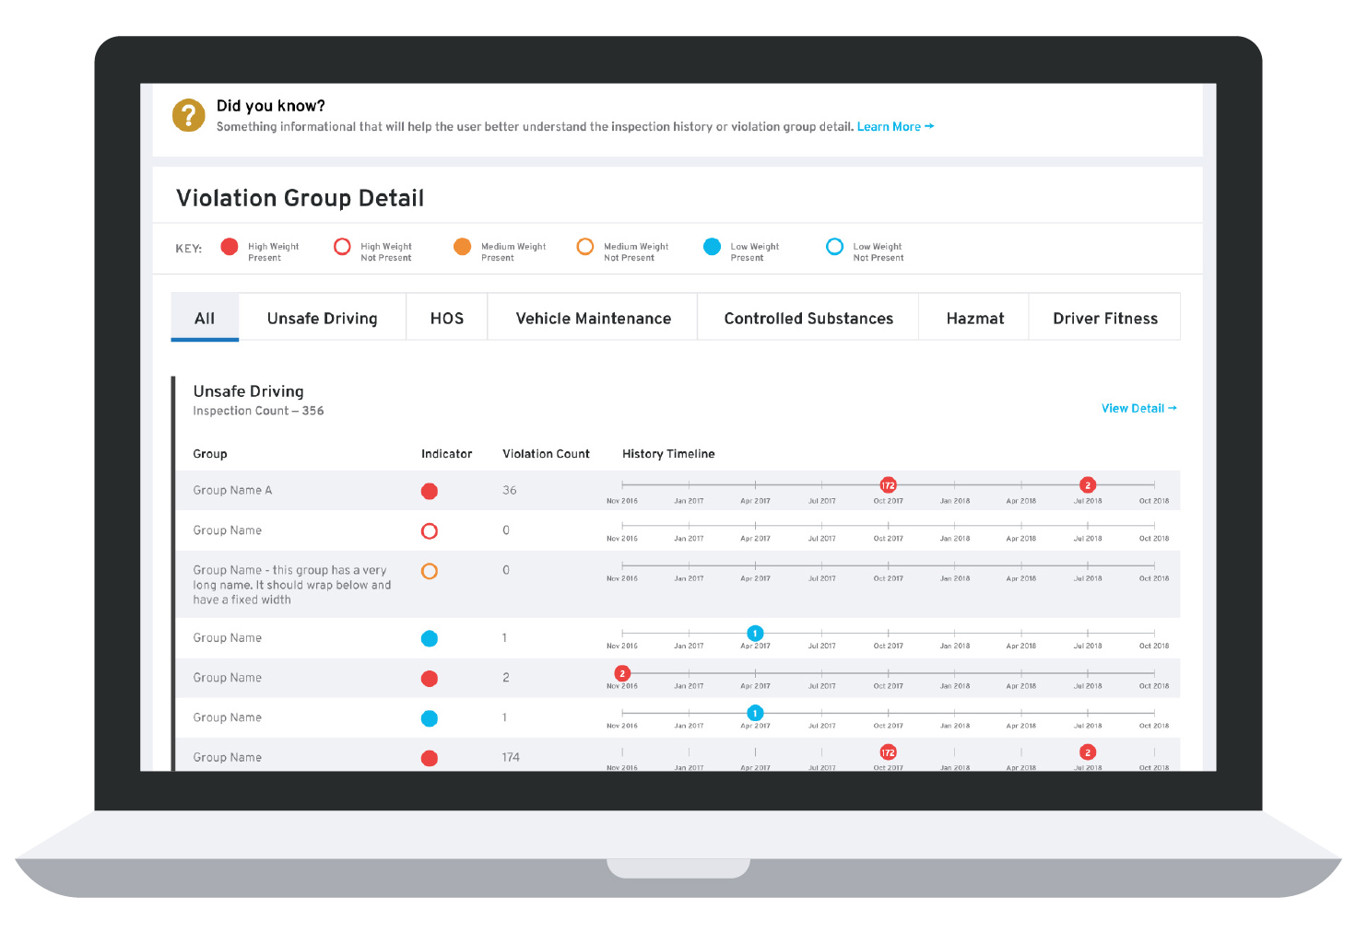1356x932 pixels.
Task: Select the Group Name A row label
Action: (232, 490)
